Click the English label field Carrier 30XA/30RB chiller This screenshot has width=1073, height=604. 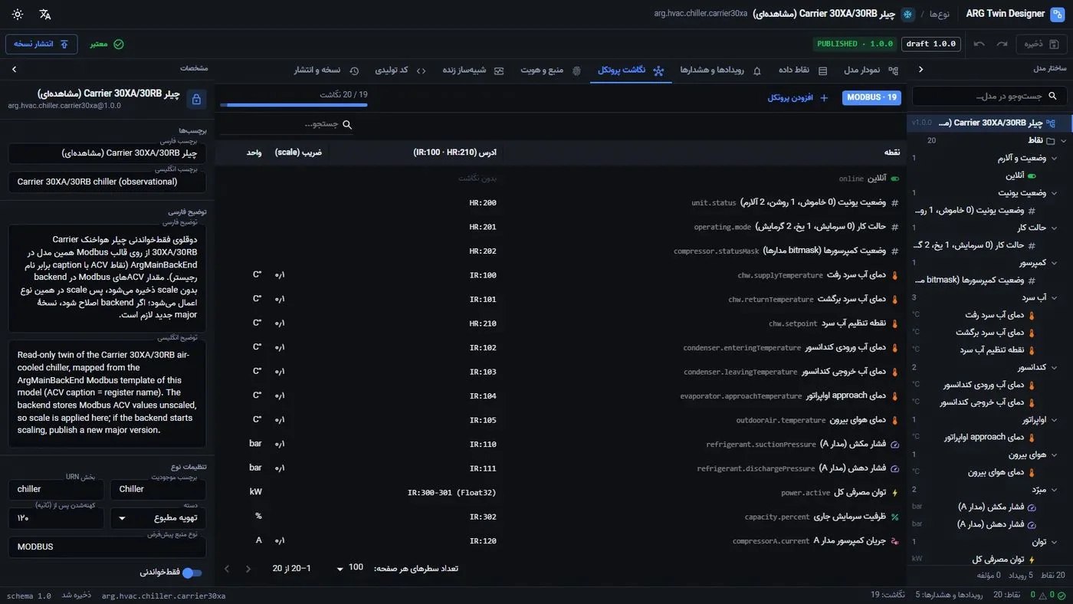pyautogui.click(x=107, y=182)
